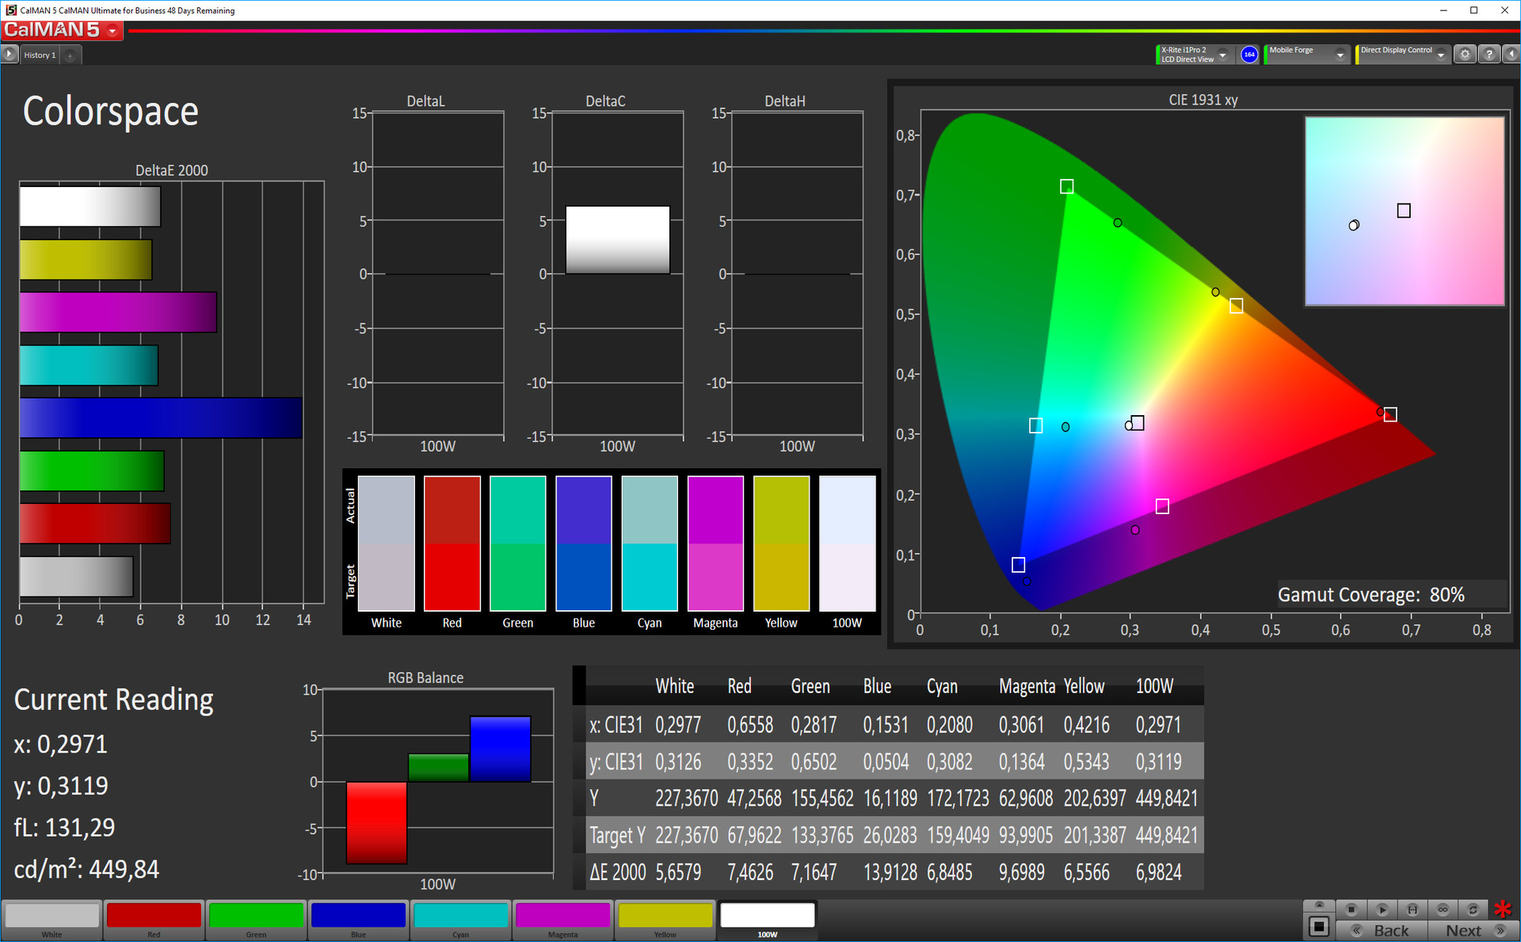Image resolution: width=1521 pixels, height=942 pixels.
Task: Click the read series bracket icon
Action: (1412, 909)
